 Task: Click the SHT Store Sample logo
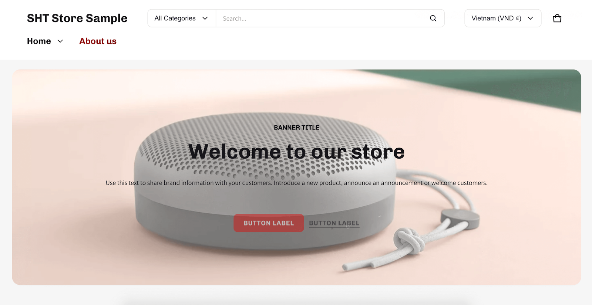click(x=77, y=18)
